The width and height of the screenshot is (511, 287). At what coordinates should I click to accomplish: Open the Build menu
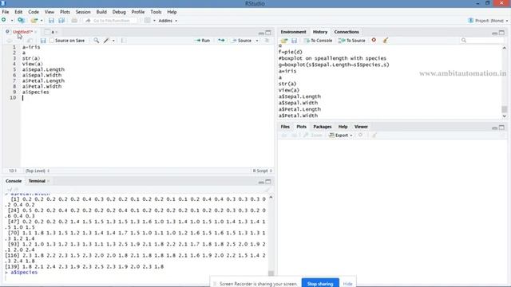coord(101,12)
